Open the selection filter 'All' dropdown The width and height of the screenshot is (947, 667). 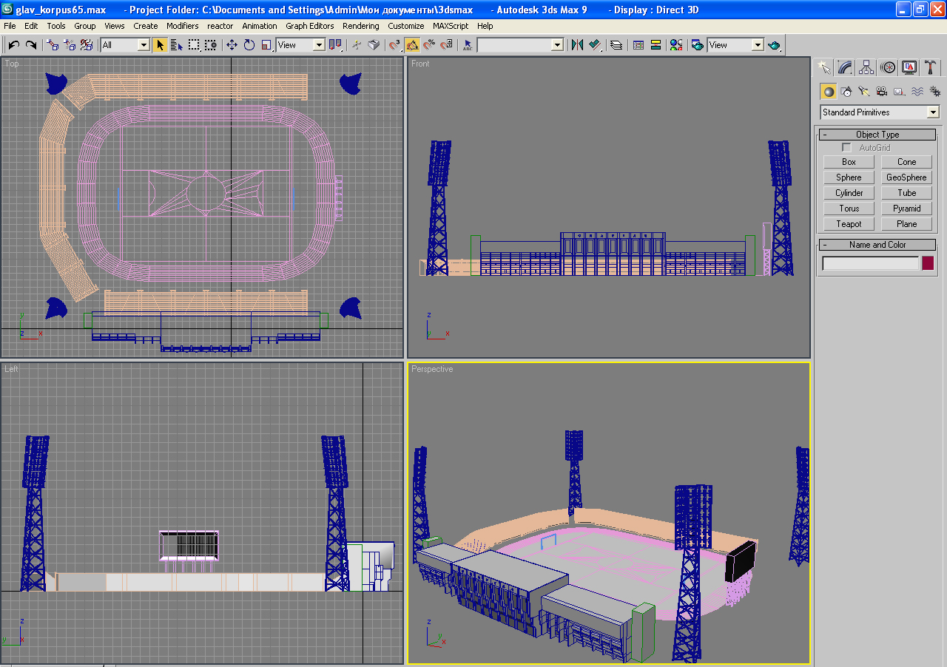(x=143, y=45)
